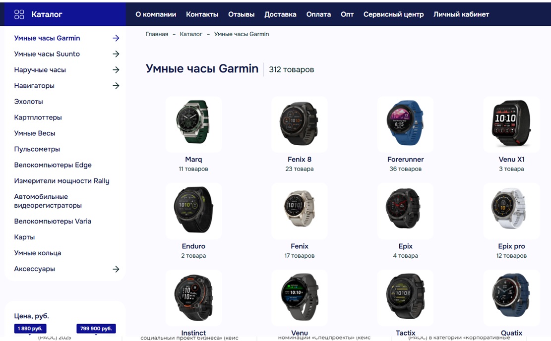Open the Опт menu item
Screen dimensions: 551x341
(x=347, y=14)
